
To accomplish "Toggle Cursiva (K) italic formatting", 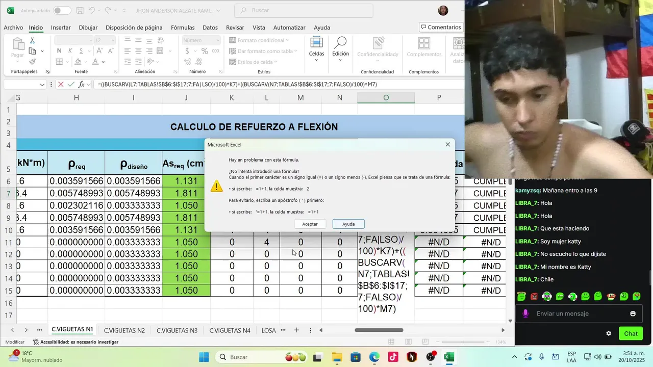I will [70, 51].
